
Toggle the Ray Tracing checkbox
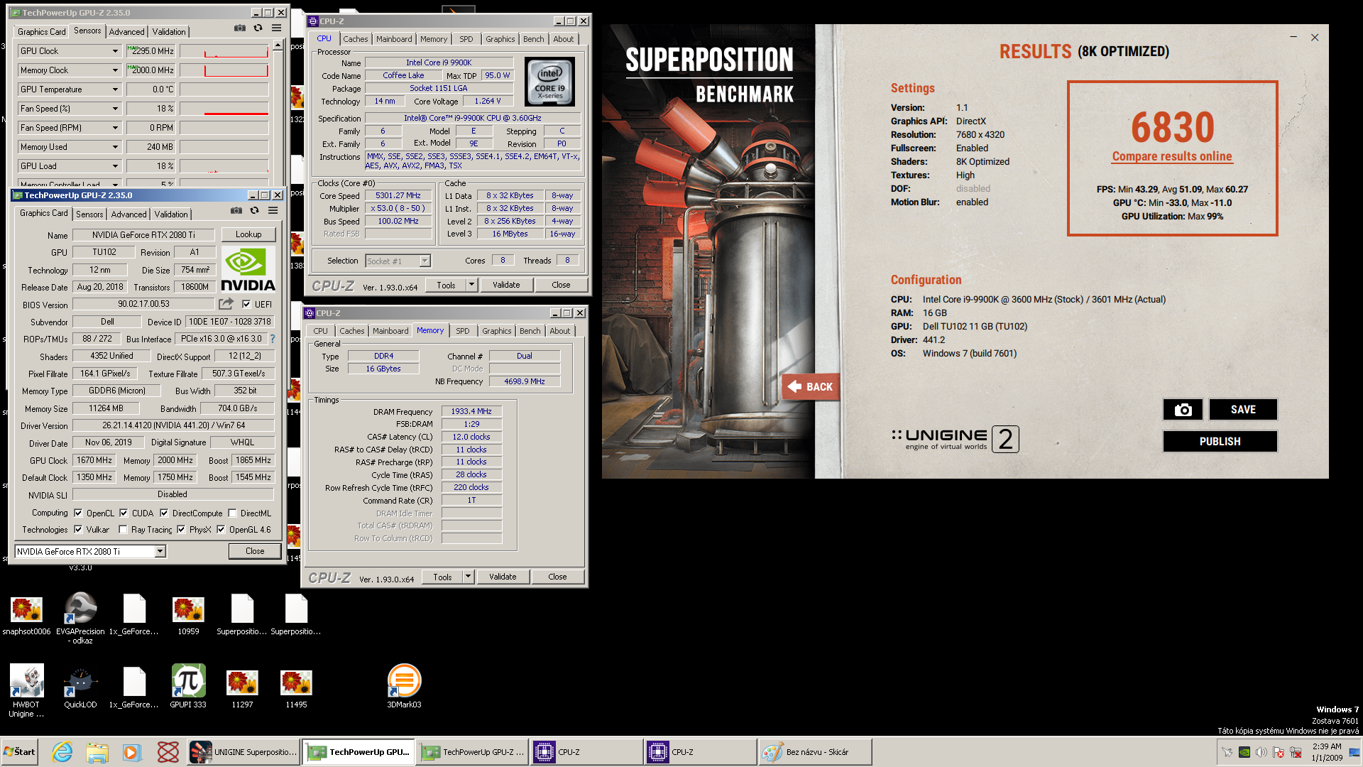pyautogui.click(x=123, y=529)
